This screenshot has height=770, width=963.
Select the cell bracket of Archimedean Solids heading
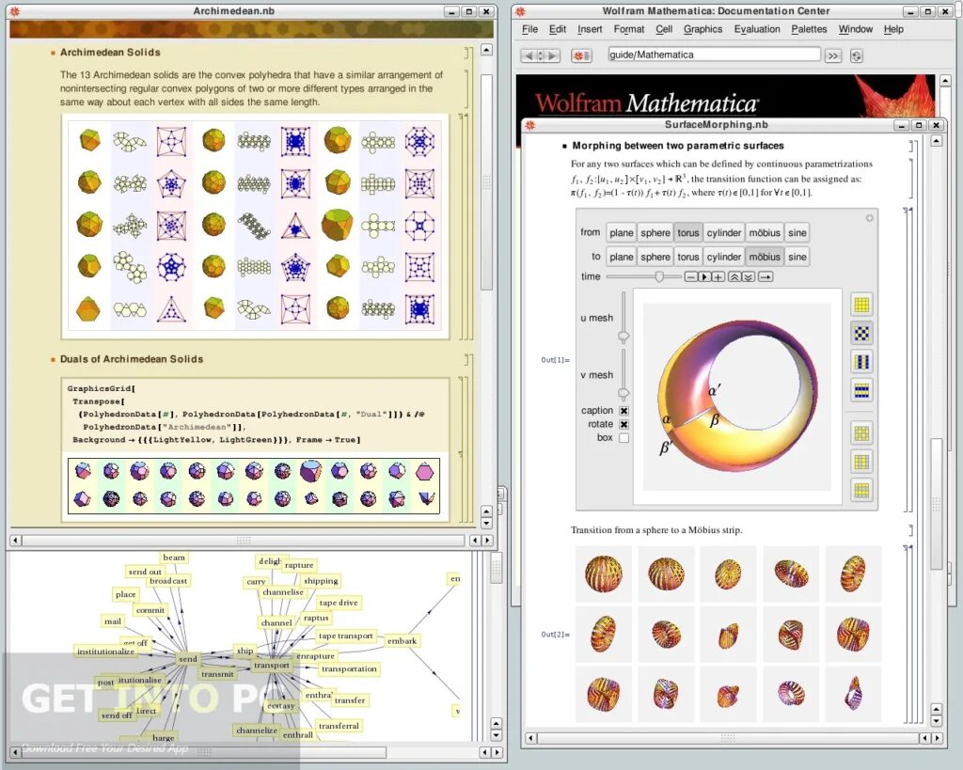(468, 53)
